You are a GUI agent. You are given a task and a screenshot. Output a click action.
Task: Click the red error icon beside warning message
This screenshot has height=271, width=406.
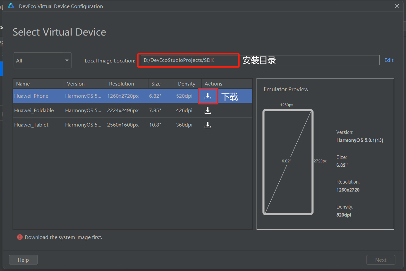pyautogui.click(x=20, y=237)
